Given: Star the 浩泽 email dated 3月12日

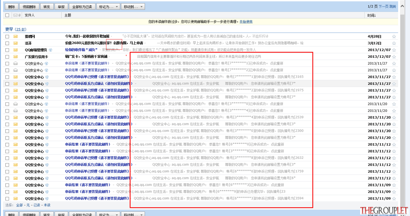Looking at the screenshot, I should [394, 43].
